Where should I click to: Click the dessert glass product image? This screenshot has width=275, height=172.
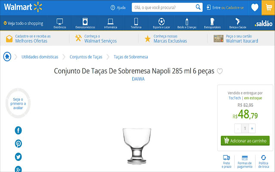(137, 146)
